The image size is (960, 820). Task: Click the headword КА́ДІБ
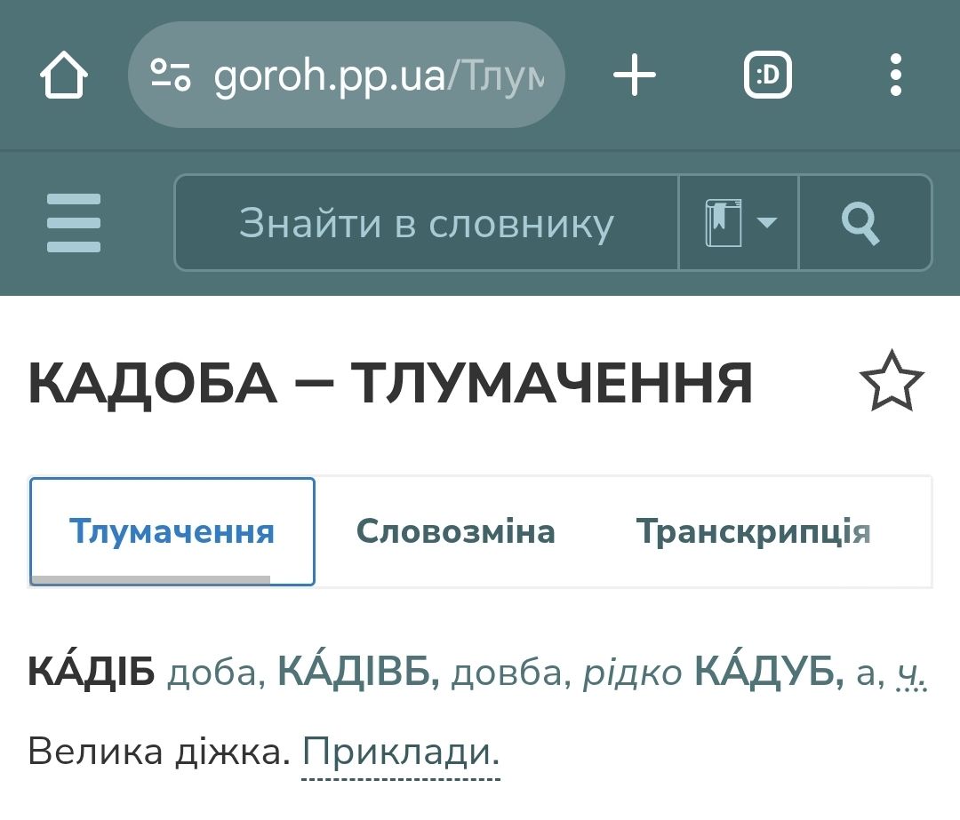pos(92,673)
